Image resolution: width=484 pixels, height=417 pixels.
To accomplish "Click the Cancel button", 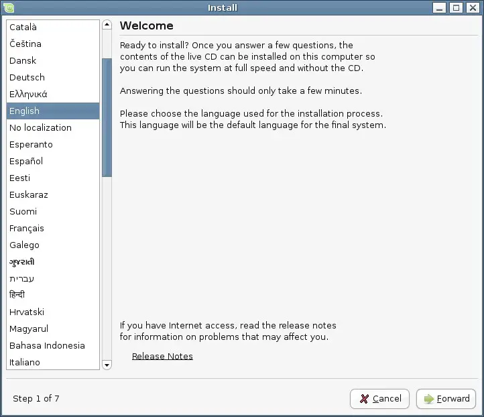I will [x=379, y=399].
